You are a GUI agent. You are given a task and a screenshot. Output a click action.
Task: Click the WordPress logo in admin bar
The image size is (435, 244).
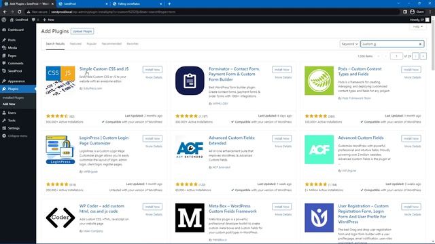[4, 20]
